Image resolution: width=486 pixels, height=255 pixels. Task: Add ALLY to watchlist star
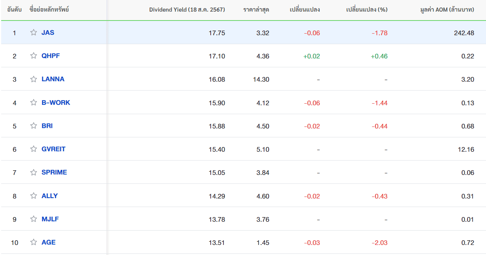click(x=34, y=196)
